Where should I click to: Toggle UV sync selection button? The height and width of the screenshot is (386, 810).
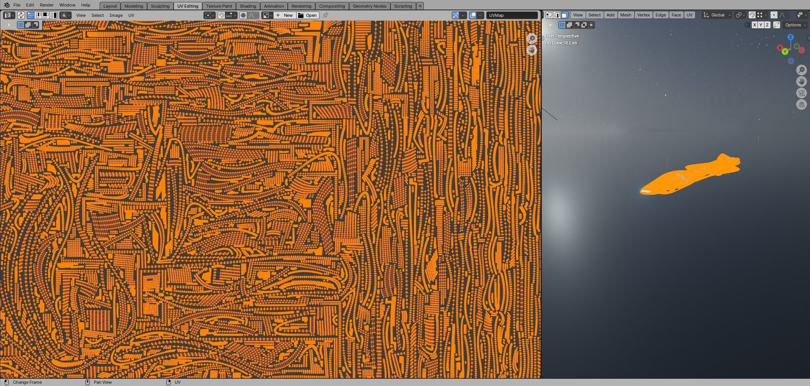(21, 15)
